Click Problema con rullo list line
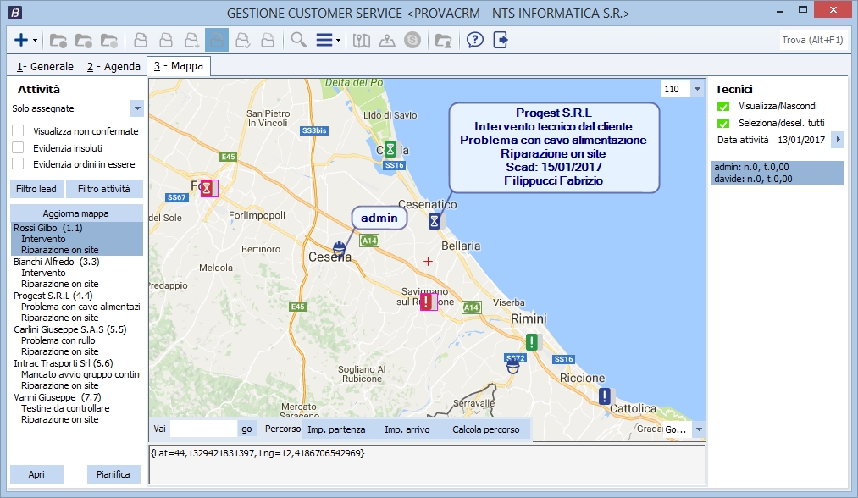Viewport: 858px width, 498px height. click(58, 340)
